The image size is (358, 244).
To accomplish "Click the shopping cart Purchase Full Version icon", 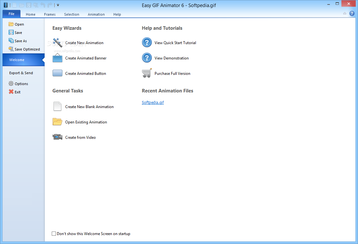I will click(147, 73).
